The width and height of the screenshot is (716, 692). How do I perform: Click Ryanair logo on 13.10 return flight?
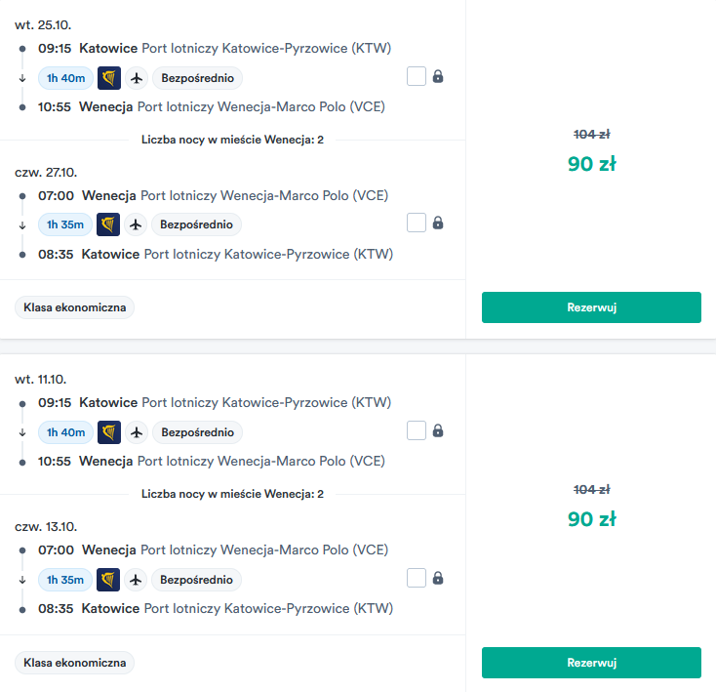108,580
